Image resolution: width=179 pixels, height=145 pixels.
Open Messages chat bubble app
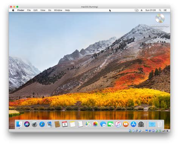[103, 124]
